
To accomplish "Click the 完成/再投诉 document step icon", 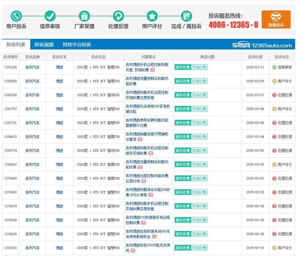I will pyautogui.click(x=186, y=16).
